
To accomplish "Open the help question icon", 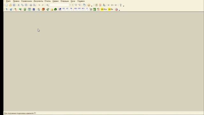I will [89, 5].
